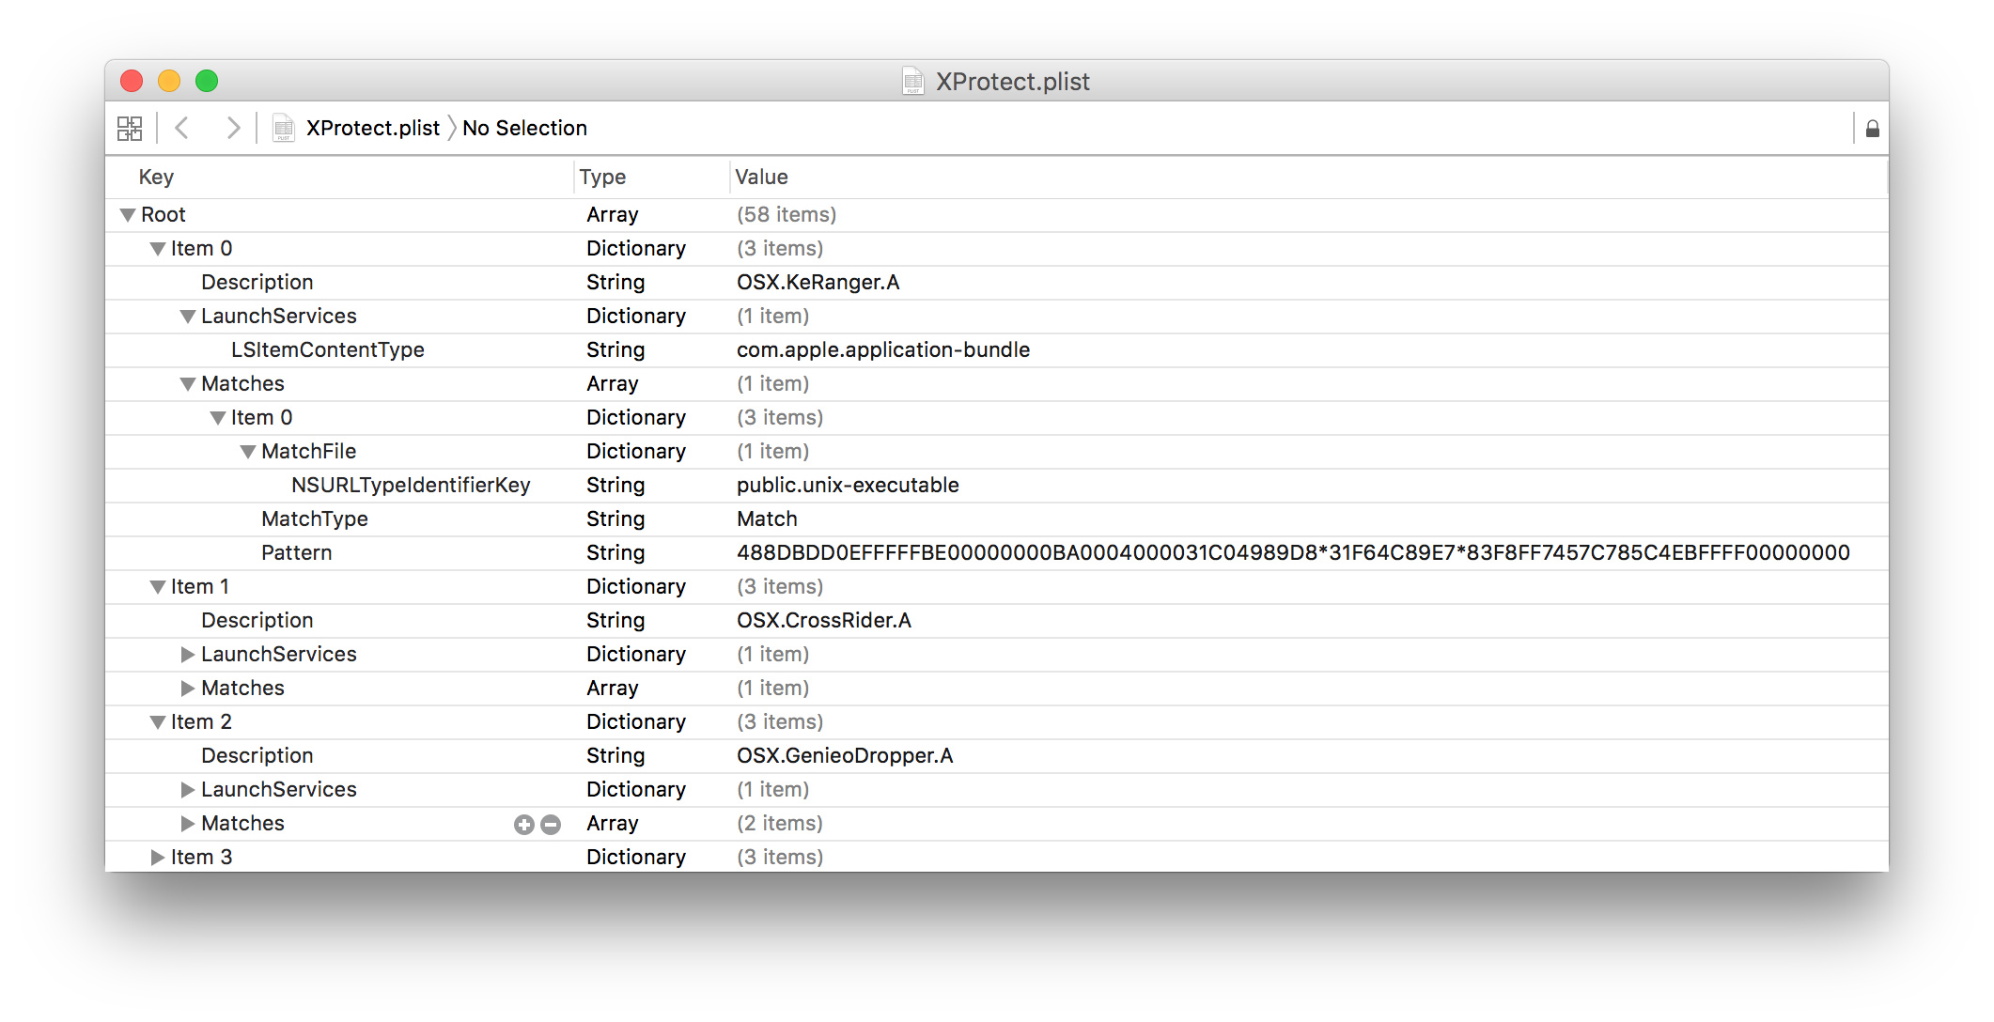Collapse the MatchFile dictionary triangle
This screenshot has height=1022, width=1994.
248,452
